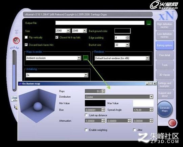Tick the Jitter checkbox

click(x=134, y=130)
